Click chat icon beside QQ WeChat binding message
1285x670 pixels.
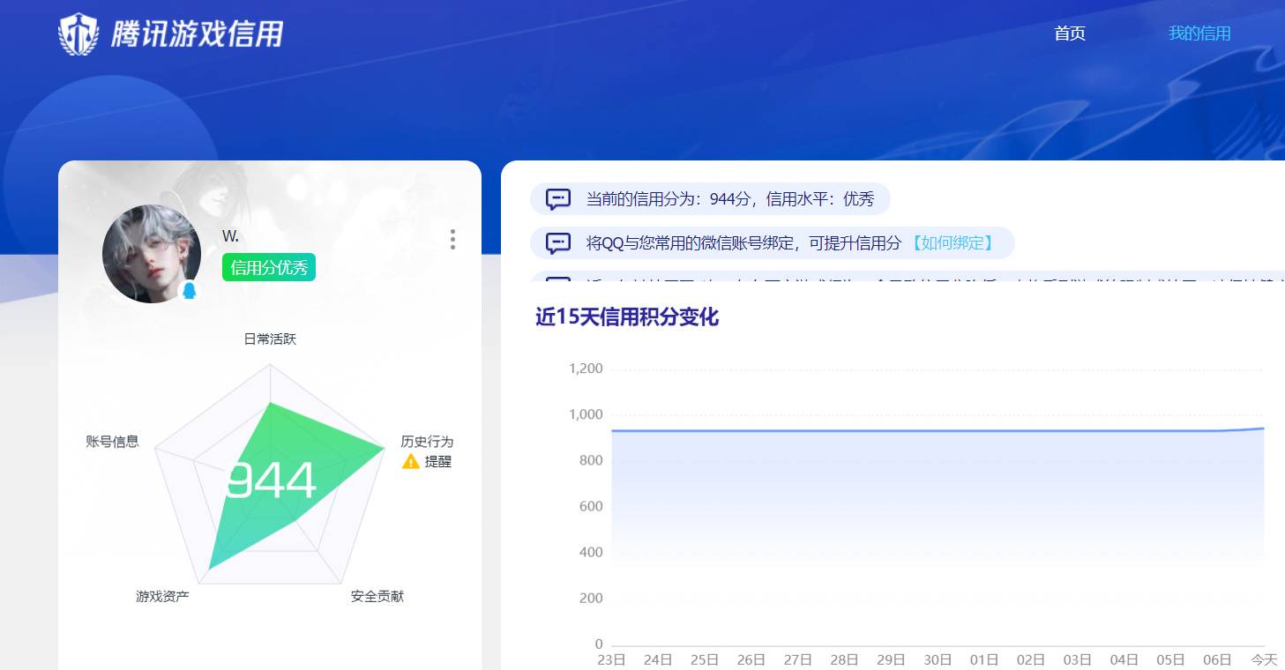click(558, 243)
